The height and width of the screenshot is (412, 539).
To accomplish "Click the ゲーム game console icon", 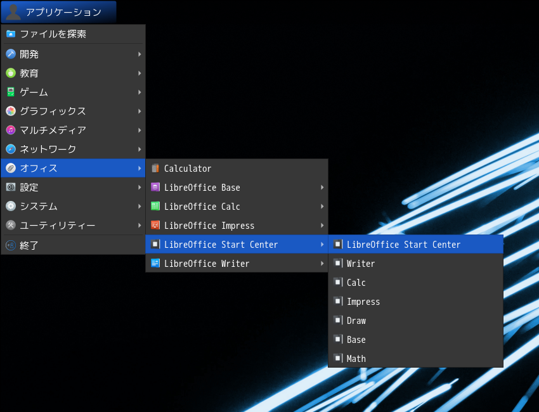I will 11,92.
